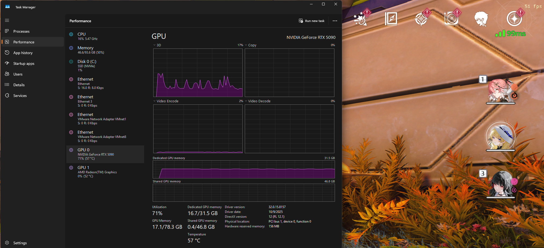Click the Performance header title
The image size is (544, 248).
coord(80,21)
